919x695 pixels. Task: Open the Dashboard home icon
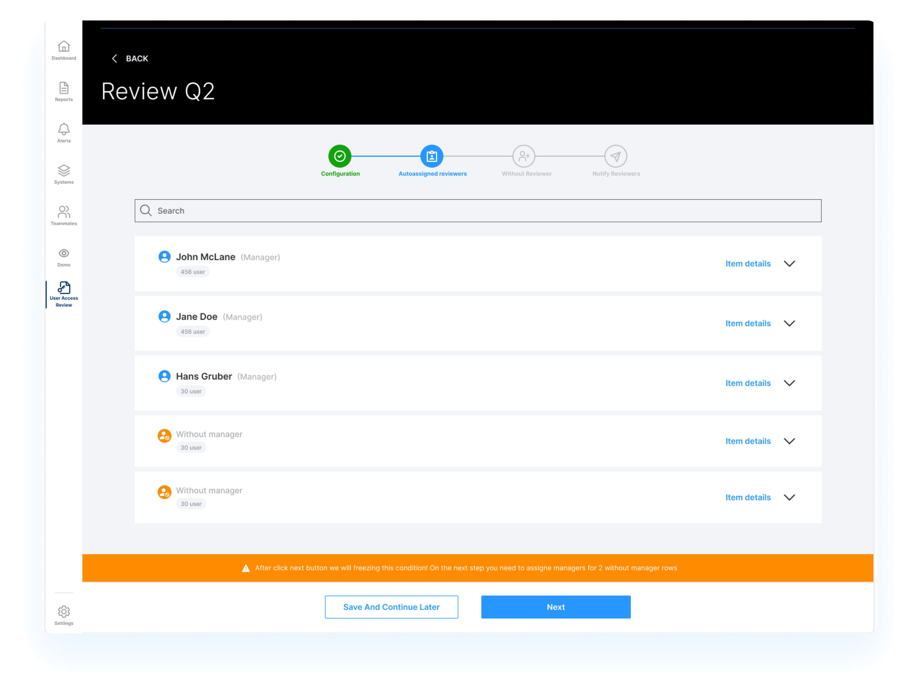[x=64, y=46]
